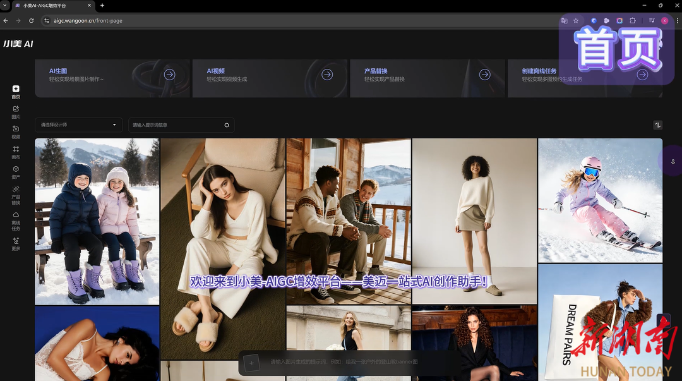682x381 pixels.
Task: Open the two kids in snow thumbnail
Action: (97, 221)
